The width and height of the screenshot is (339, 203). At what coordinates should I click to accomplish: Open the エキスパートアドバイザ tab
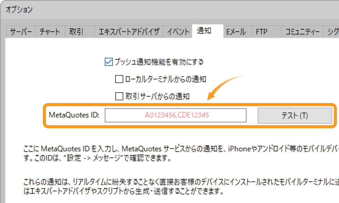click(129, 32)
